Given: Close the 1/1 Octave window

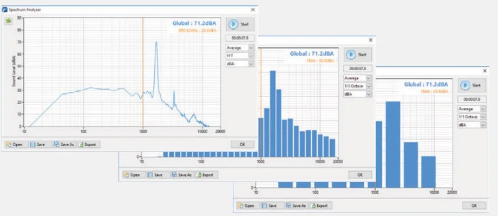Looking at the screenshot, I should 484,71.
